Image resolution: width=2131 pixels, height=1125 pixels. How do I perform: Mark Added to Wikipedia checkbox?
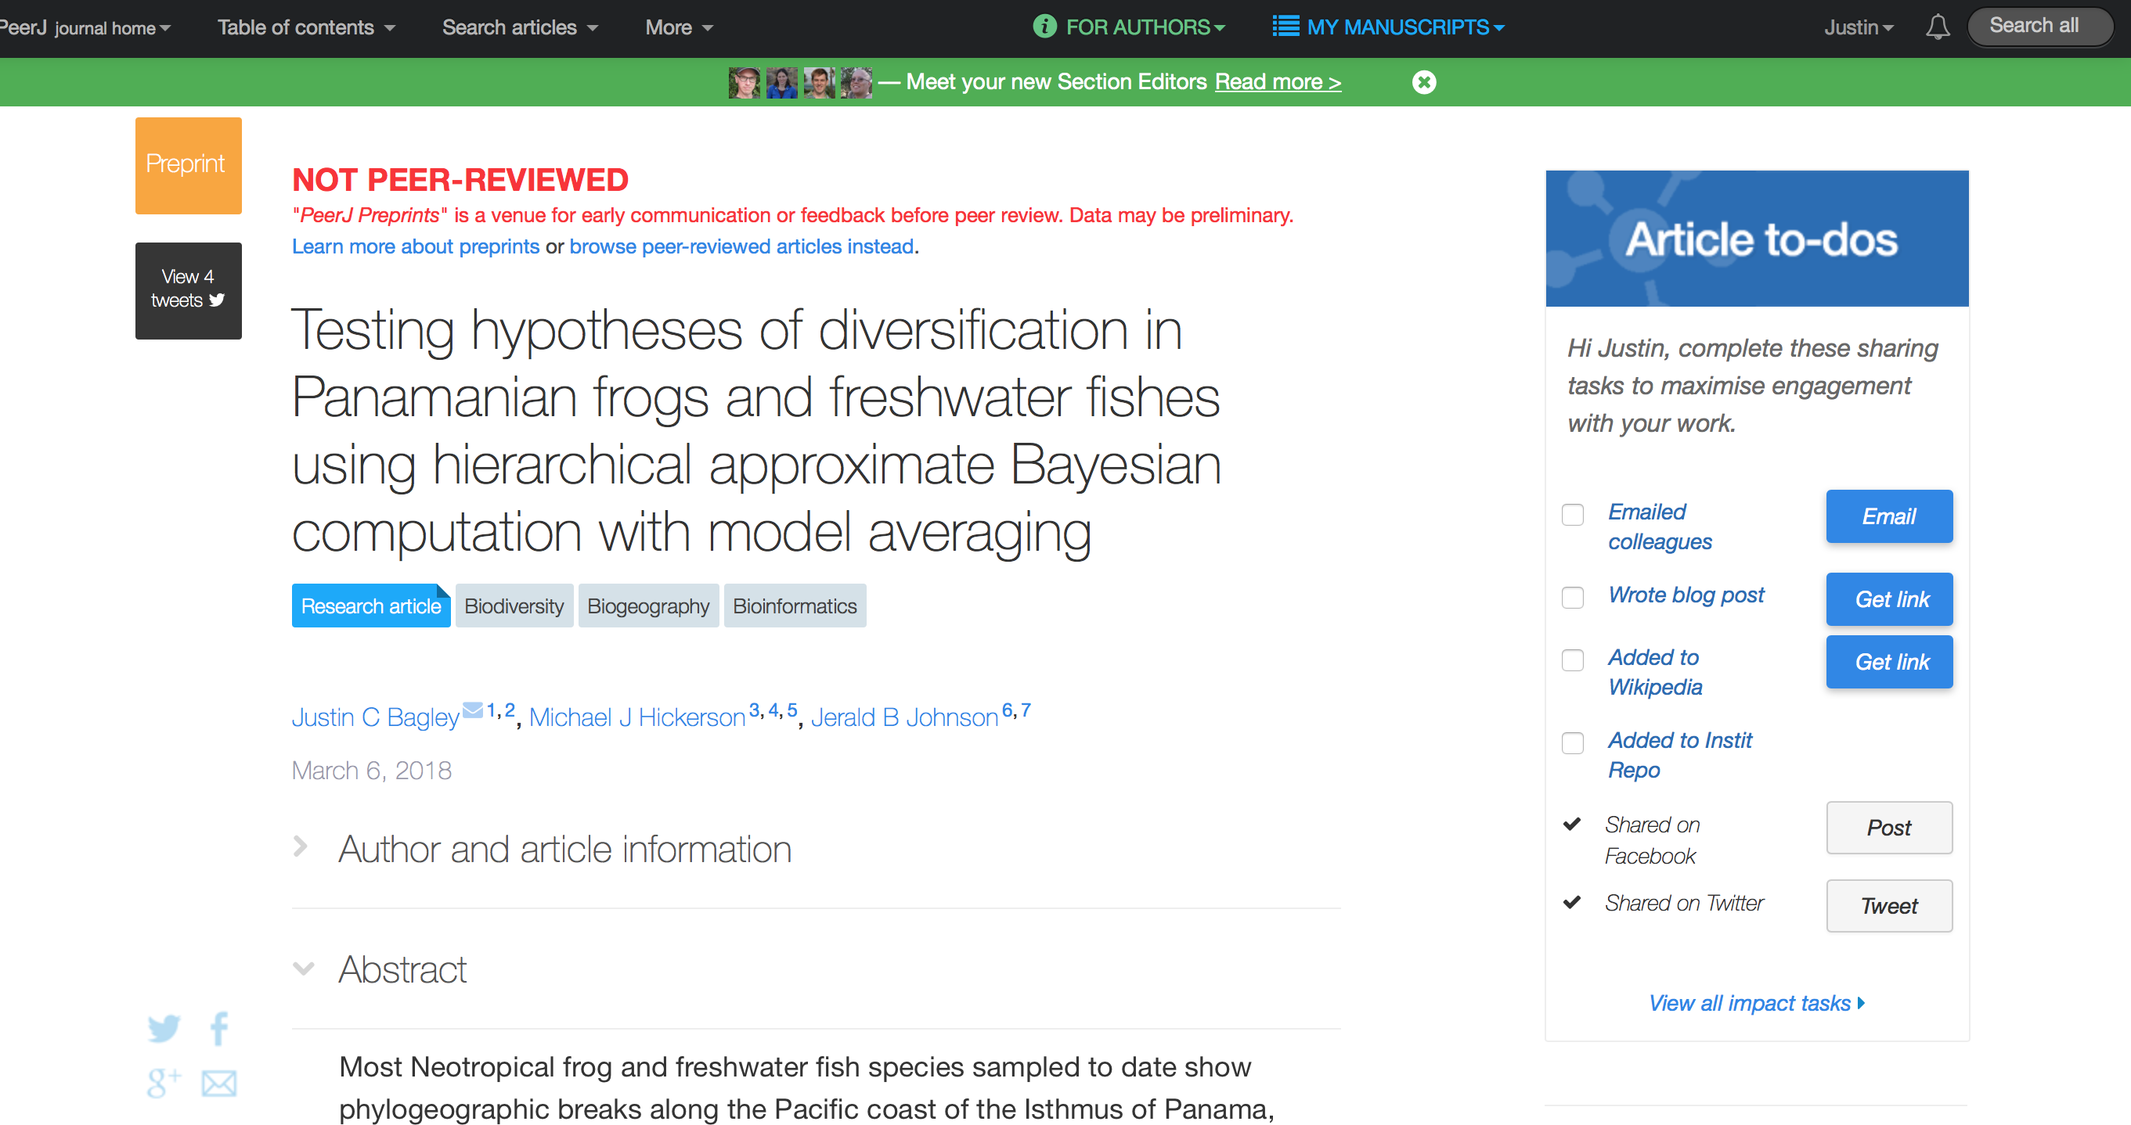[x=1572, y=660]
